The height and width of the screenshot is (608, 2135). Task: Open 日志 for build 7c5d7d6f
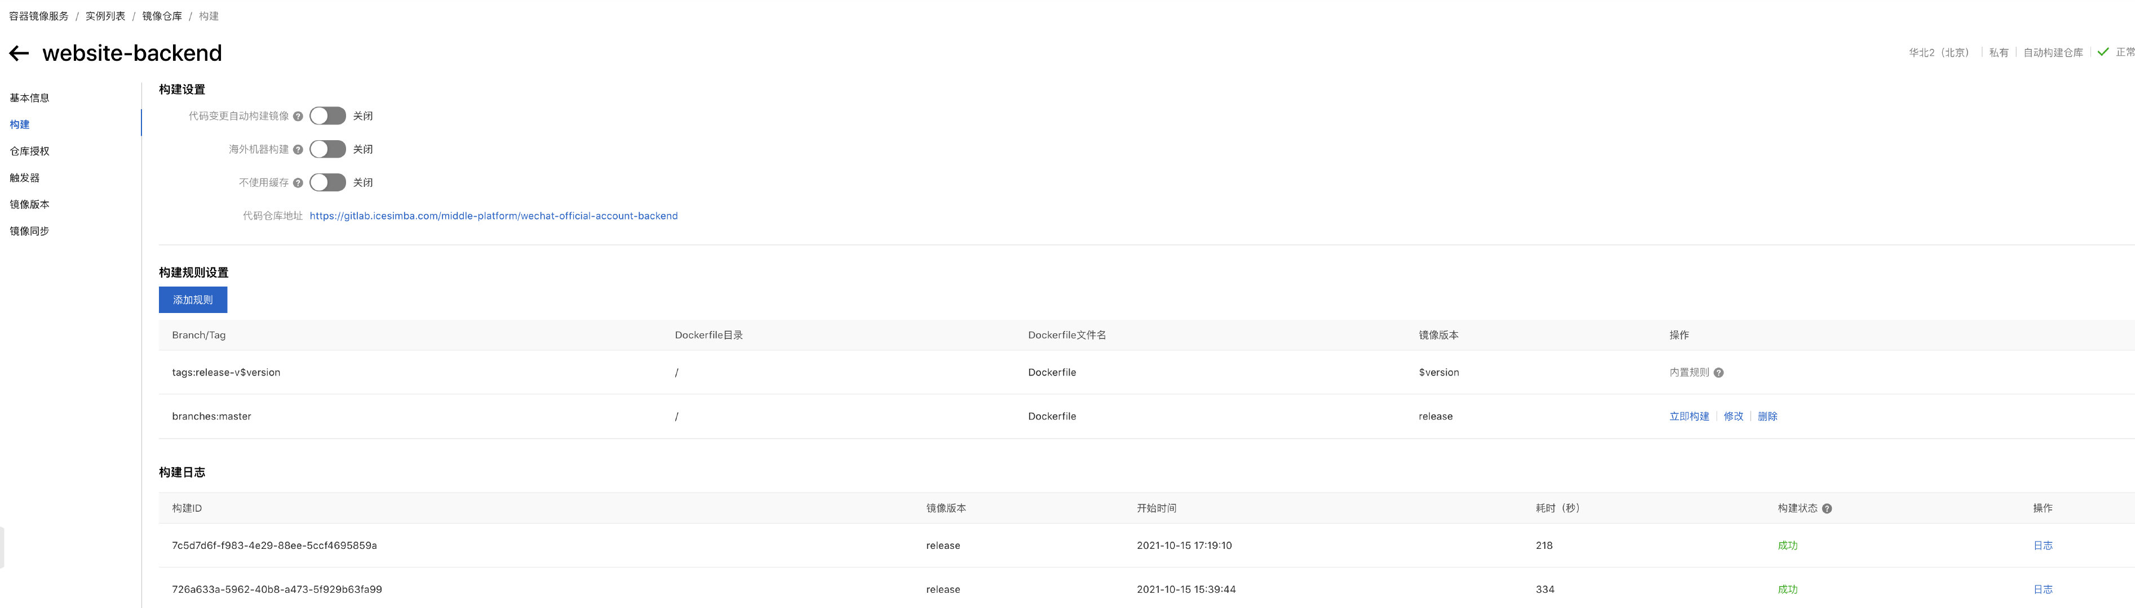click(x=2042, y=546)
